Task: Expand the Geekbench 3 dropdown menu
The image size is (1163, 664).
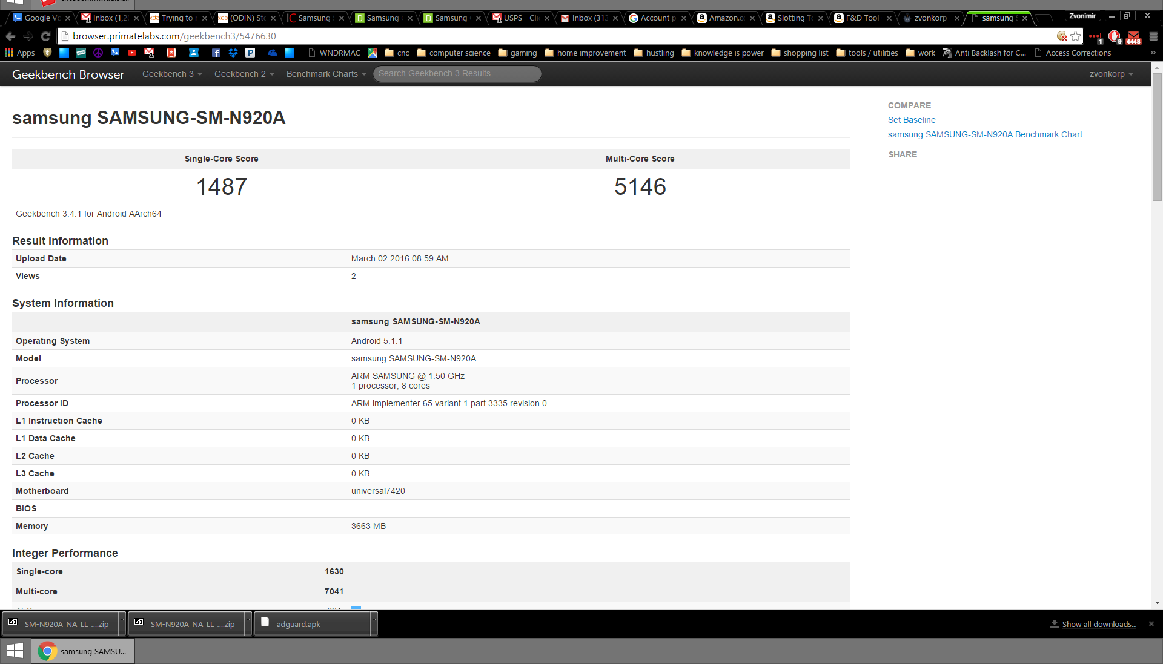Action: coord(172,74)
